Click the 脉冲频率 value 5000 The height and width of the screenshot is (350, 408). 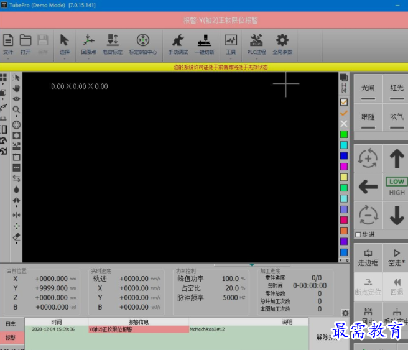[x=230, y=298]
